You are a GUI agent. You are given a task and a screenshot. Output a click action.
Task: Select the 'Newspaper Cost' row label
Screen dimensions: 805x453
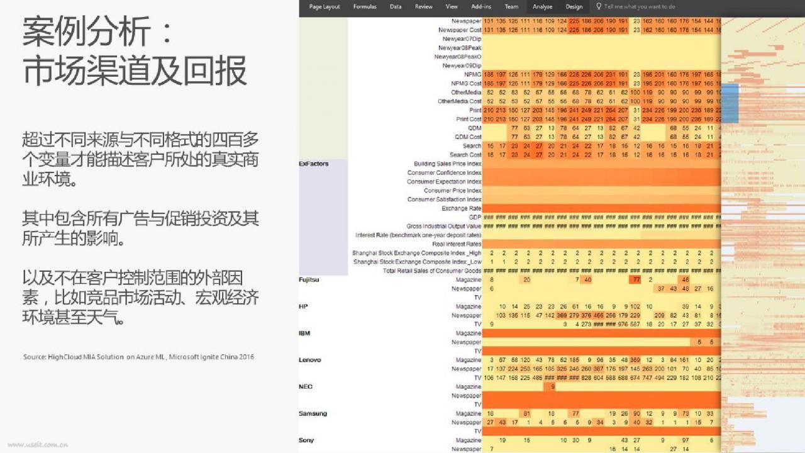460,30
